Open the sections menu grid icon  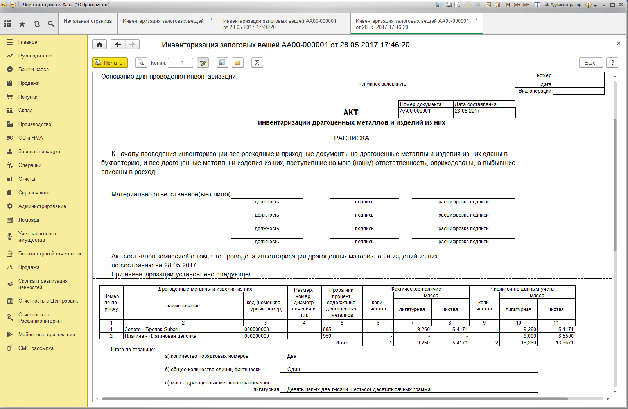coord(7,24)
